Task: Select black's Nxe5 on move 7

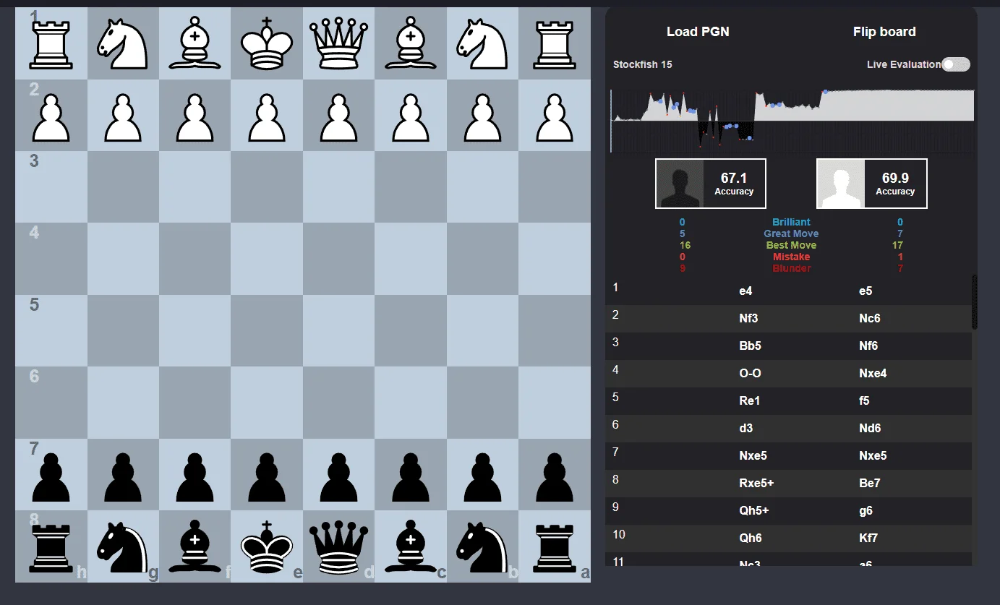Action: (x=873, y=456)
